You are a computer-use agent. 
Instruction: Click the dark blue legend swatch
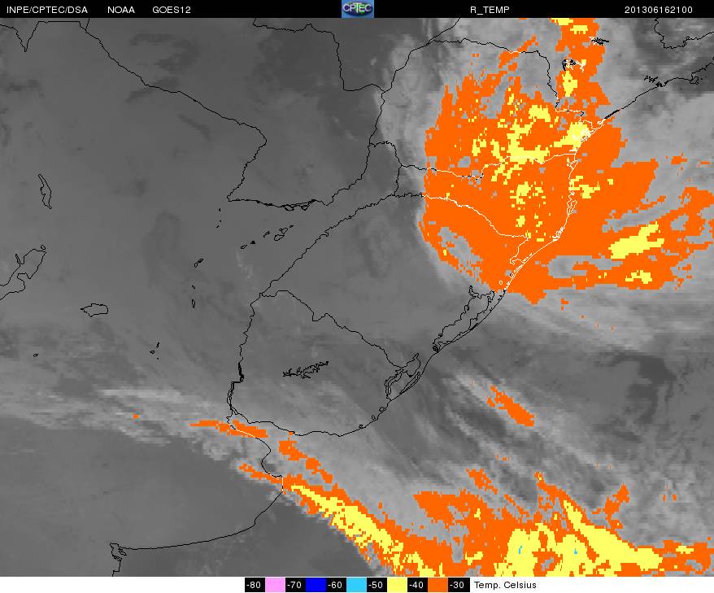pyautogui.click(x=315, y=585)
